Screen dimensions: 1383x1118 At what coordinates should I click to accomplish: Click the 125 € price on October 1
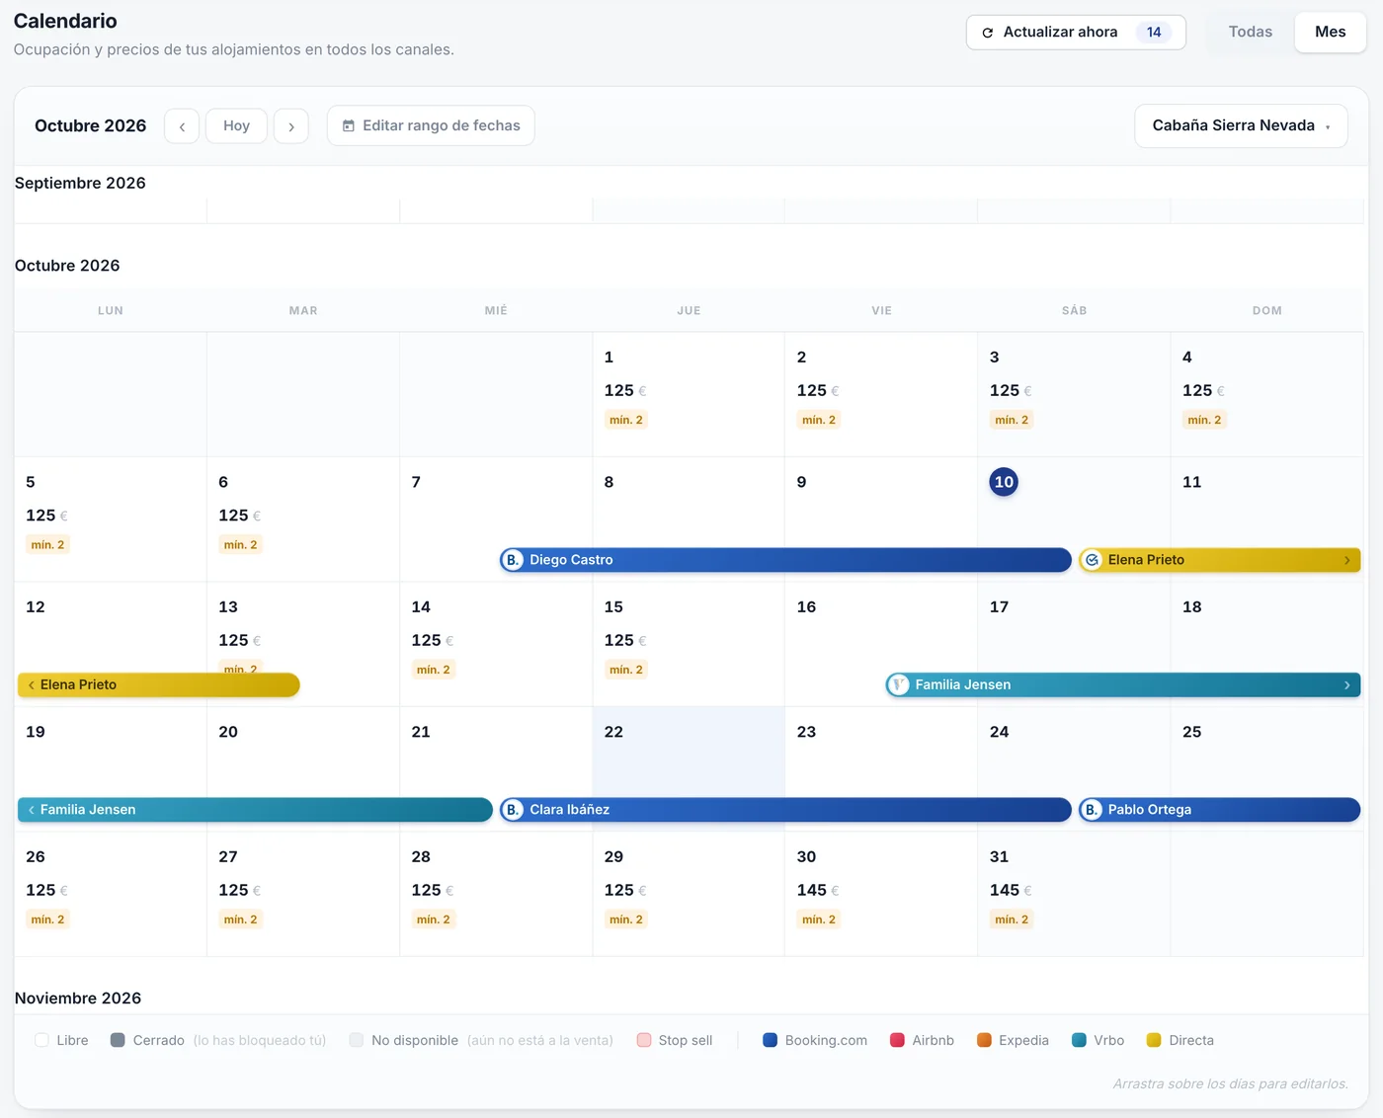(x=625, y=391)
